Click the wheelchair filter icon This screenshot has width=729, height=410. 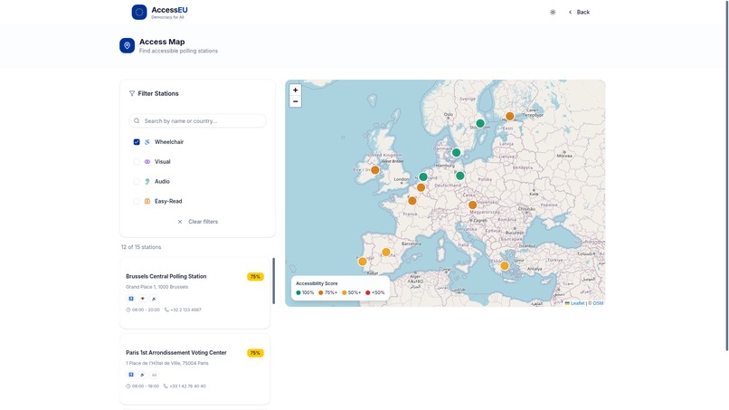147,142
